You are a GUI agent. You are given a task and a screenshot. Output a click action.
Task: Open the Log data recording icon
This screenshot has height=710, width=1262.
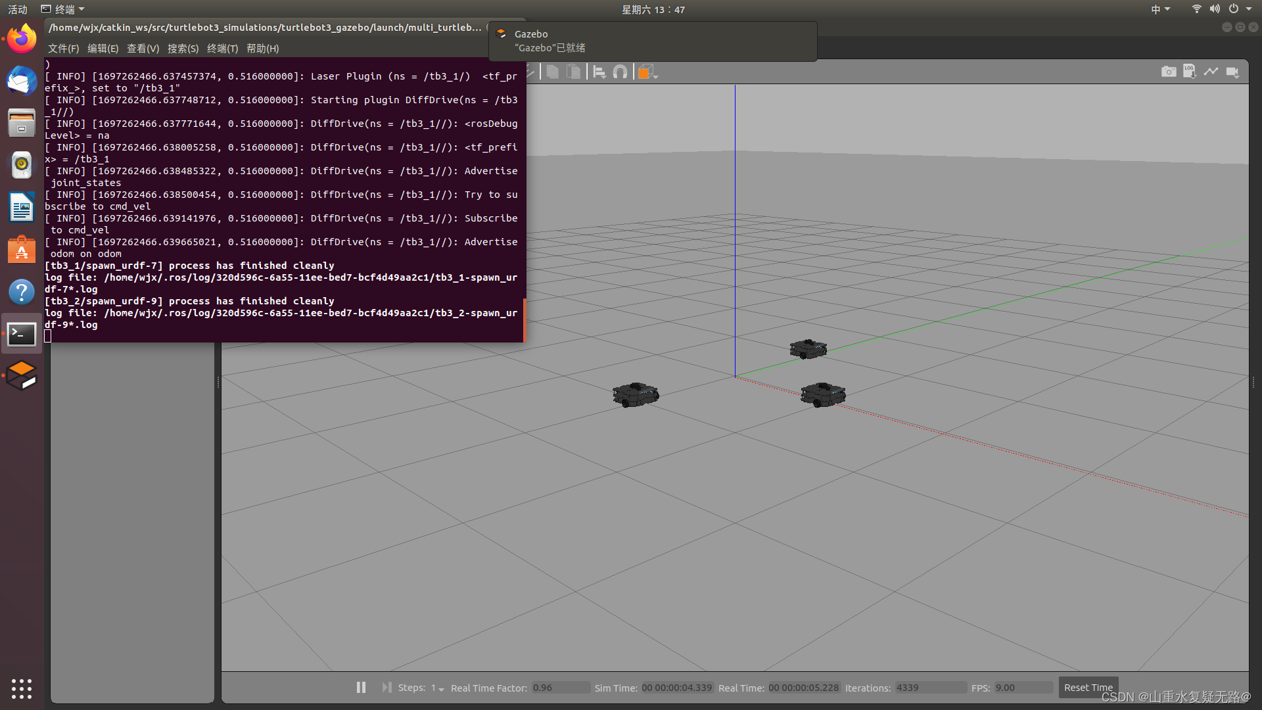click(1190, 72)
